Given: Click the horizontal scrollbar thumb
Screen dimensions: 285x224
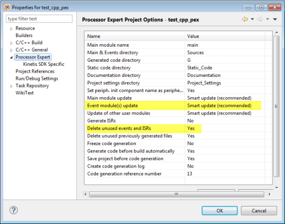Looking at the screenshot, I should (x=177, y=194).
